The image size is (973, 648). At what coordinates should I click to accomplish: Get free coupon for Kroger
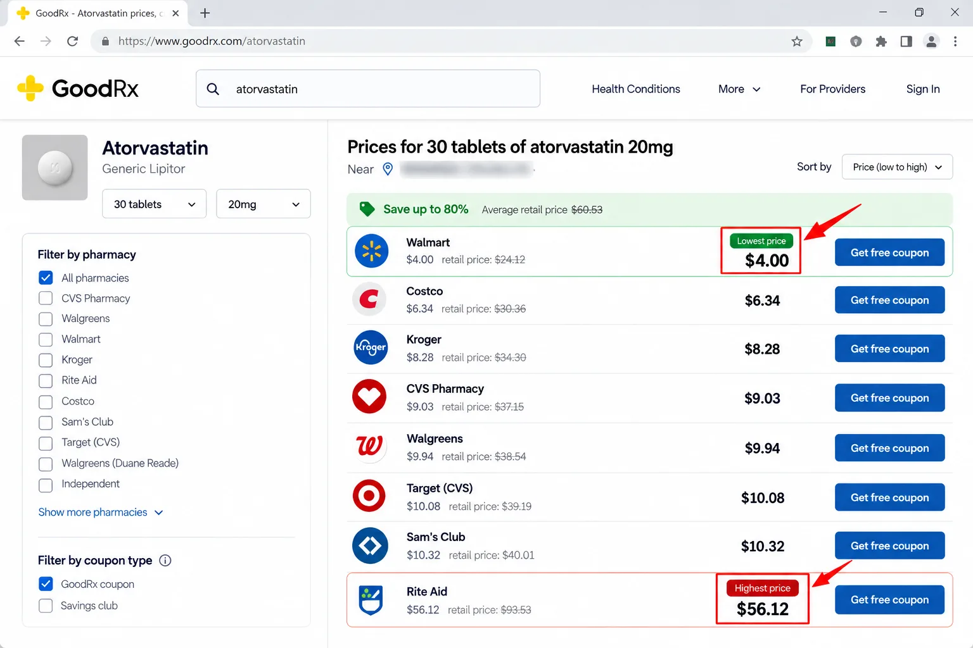pos(889,349)
